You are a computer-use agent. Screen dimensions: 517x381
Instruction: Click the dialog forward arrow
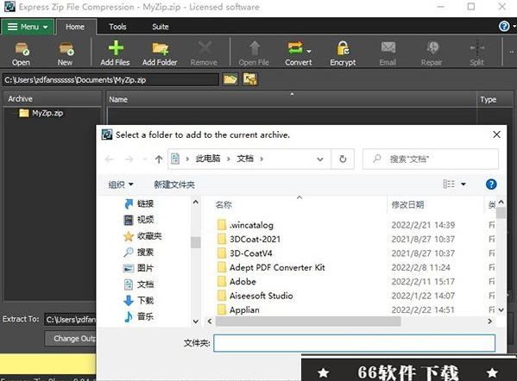tap(129, 159)
